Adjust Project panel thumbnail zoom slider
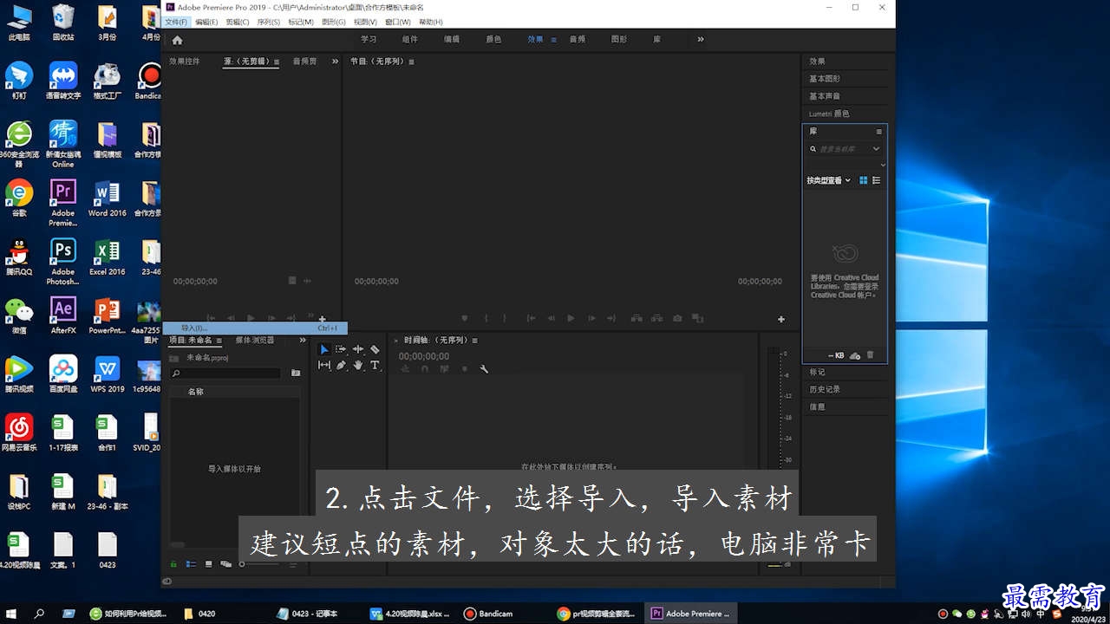The height and width of the screenshot is (624, 1110). [260, 564]
